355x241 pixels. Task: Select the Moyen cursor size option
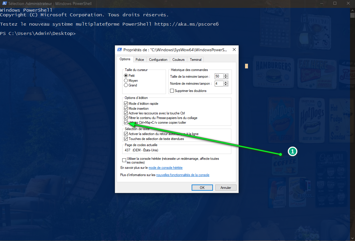126,81
